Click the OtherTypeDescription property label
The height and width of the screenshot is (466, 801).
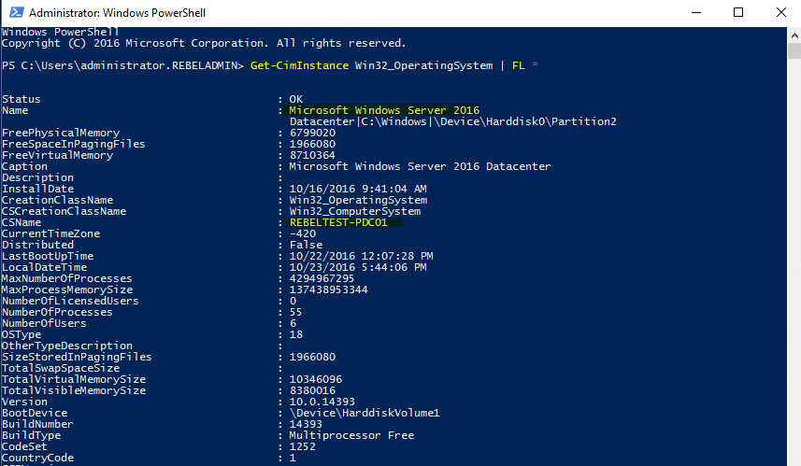point(67,346)
